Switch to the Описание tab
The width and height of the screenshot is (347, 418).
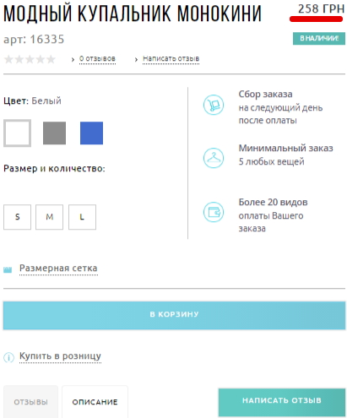[x=95, y=402]
